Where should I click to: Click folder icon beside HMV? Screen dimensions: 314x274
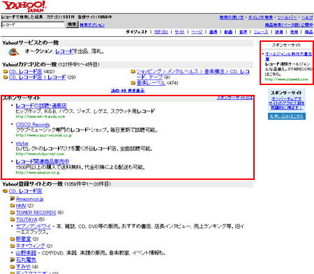point(13,206)
